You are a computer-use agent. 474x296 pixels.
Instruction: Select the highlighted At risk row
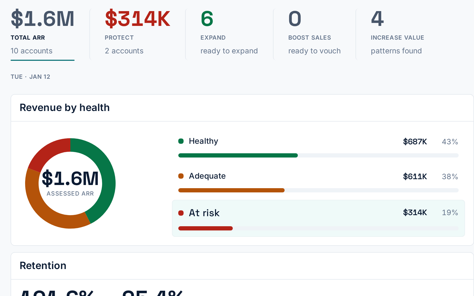[318, 218]
